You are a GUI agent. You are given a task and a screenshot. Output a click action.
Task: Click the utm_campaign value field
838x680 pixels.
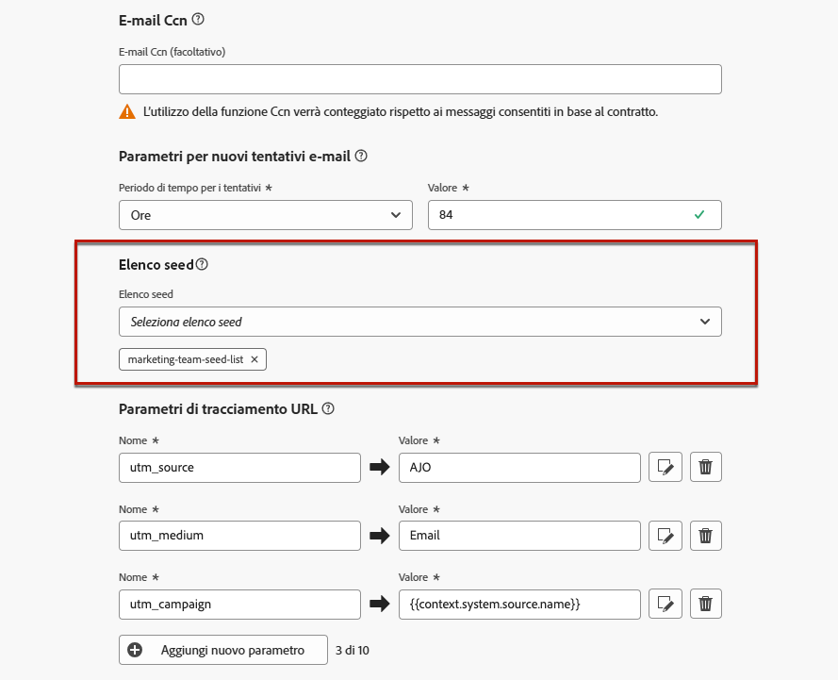pyautogui.click(x=519, y=604)
